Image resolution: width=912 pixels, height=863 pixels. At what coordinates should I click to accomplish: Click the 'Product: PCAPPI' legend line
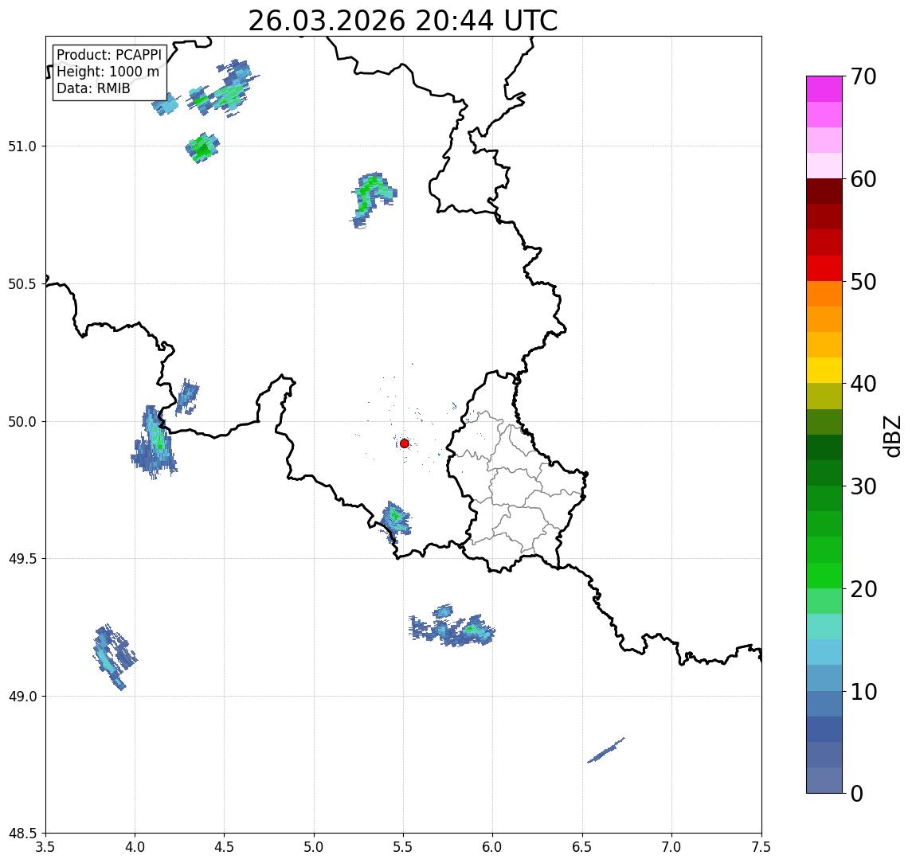(x=109, y=55)
